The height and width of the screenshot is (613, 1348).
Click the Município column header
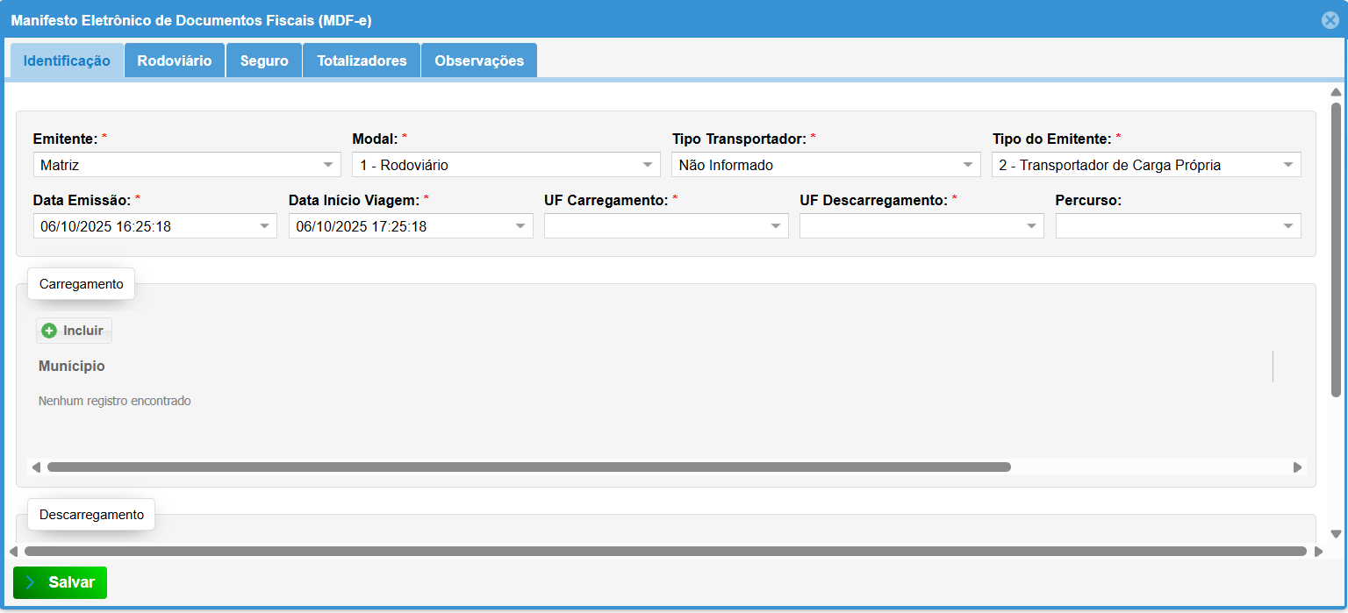[72, 366]
